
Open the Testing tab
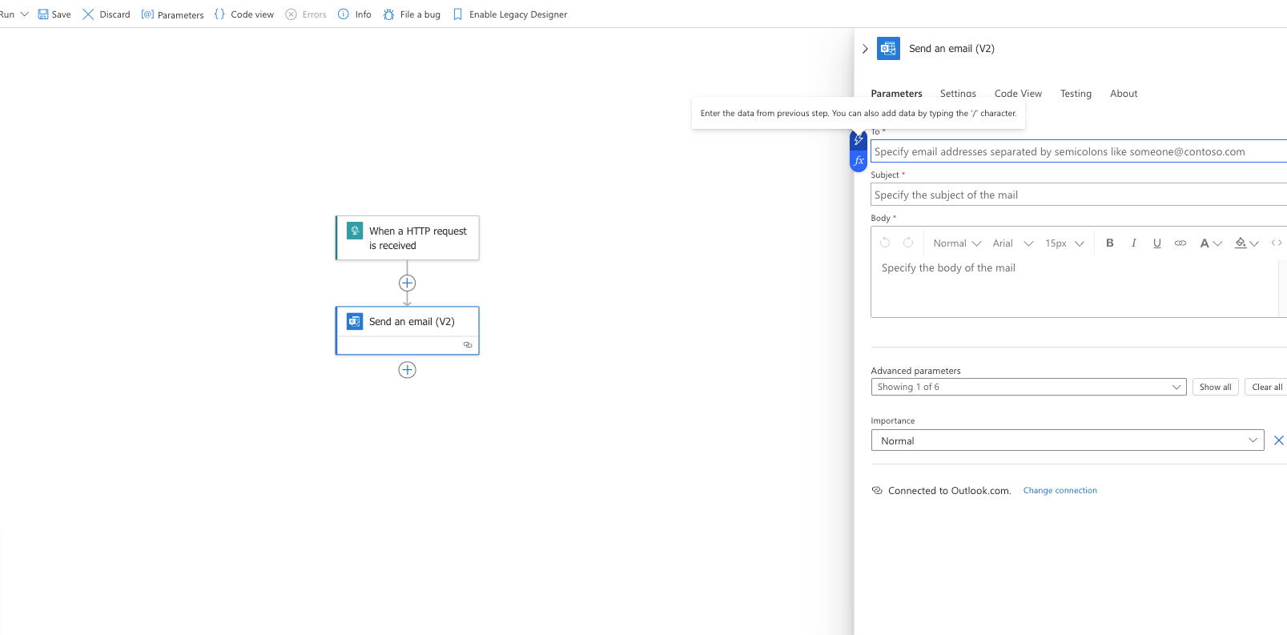1076,94
